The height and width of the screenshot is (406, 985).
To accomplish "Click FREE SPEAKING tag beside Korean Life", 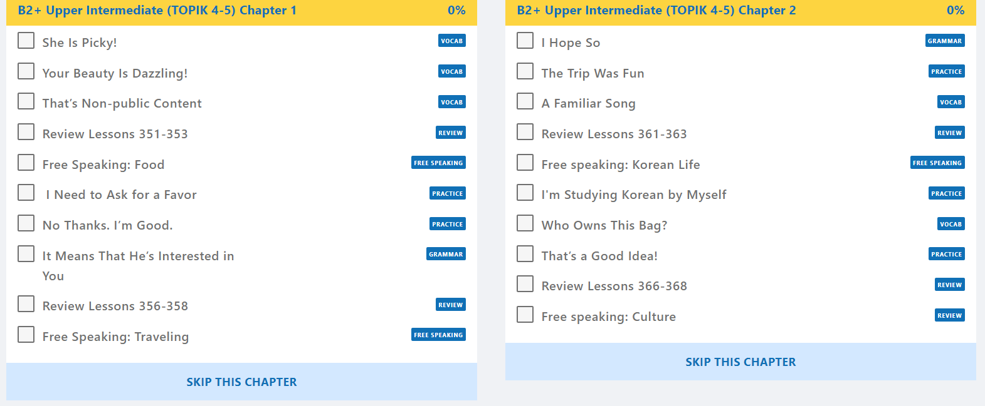I will coord(938,163).
